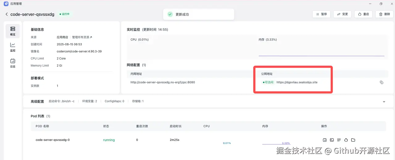Open the 监控 sidebar tab
The image size is (395, 160).
click(x=13, y=47)
